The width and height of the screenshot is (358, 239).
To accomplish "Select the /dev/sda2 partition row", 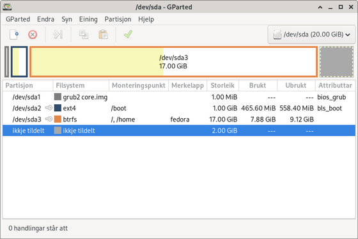I will 179,108.
